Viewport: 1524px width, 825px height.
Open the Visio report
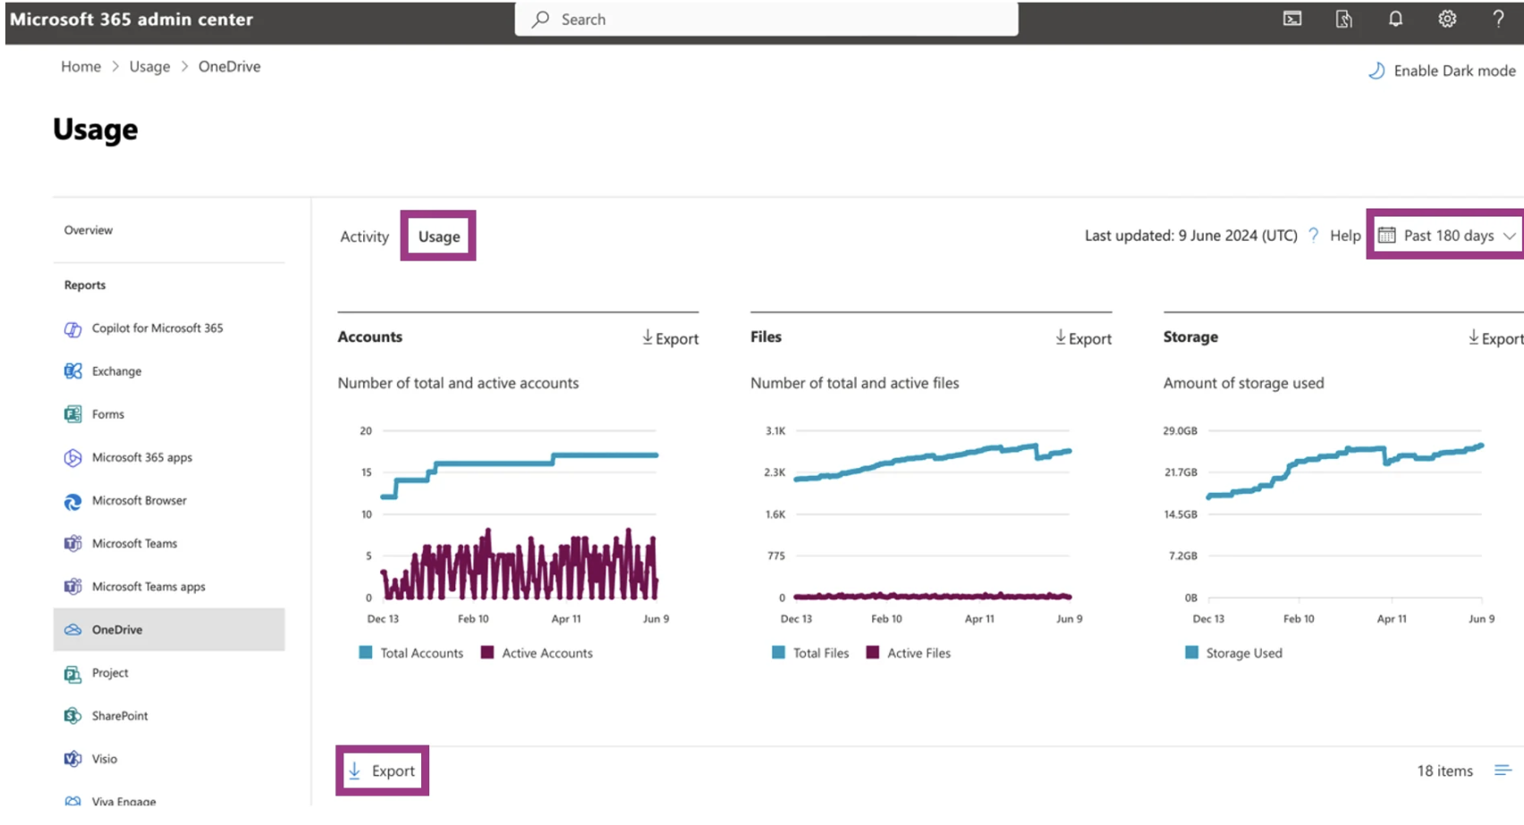pyautogui.click(x=104, y=759)
